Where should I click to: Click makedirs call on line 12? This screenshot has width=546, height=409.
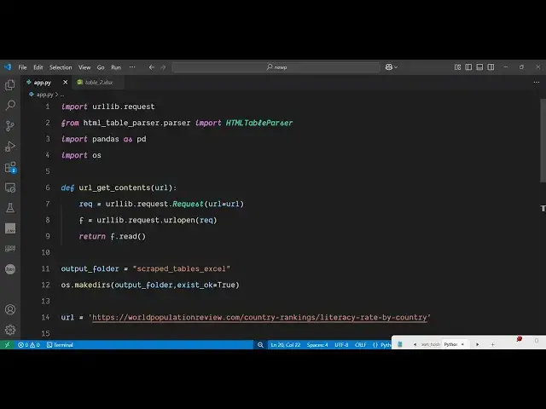(92, 285)
